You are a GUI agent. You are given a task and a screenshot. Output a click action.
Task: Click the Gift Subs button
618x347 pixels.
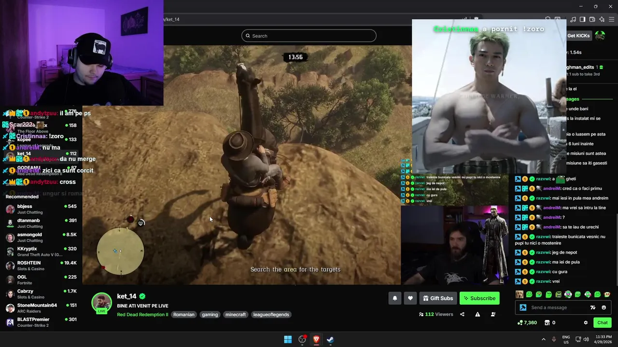pyautogui.click(x=438, y=298)
